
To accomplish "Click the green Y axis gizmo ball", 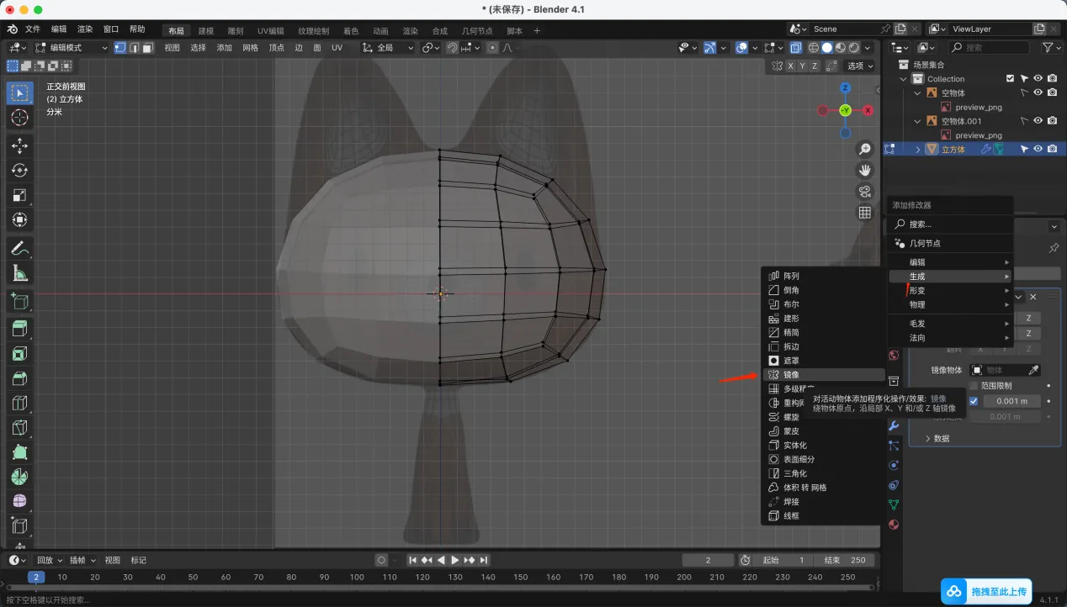I will [x=845, y=110].
